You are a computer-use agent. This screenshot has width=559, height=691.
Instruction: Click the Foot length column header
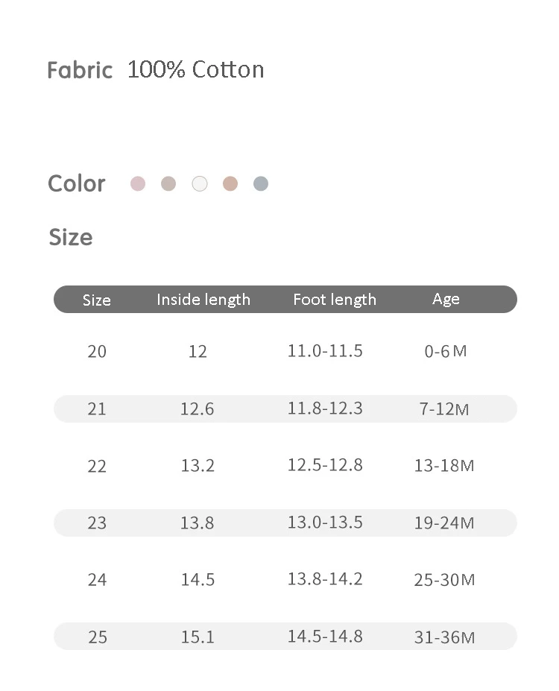tap(335, 300)
